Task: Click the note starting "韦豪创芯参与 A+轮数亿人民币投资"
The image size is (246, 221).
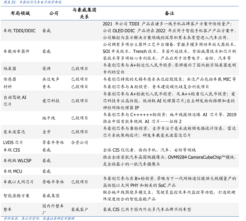Action: click(169, 101)
